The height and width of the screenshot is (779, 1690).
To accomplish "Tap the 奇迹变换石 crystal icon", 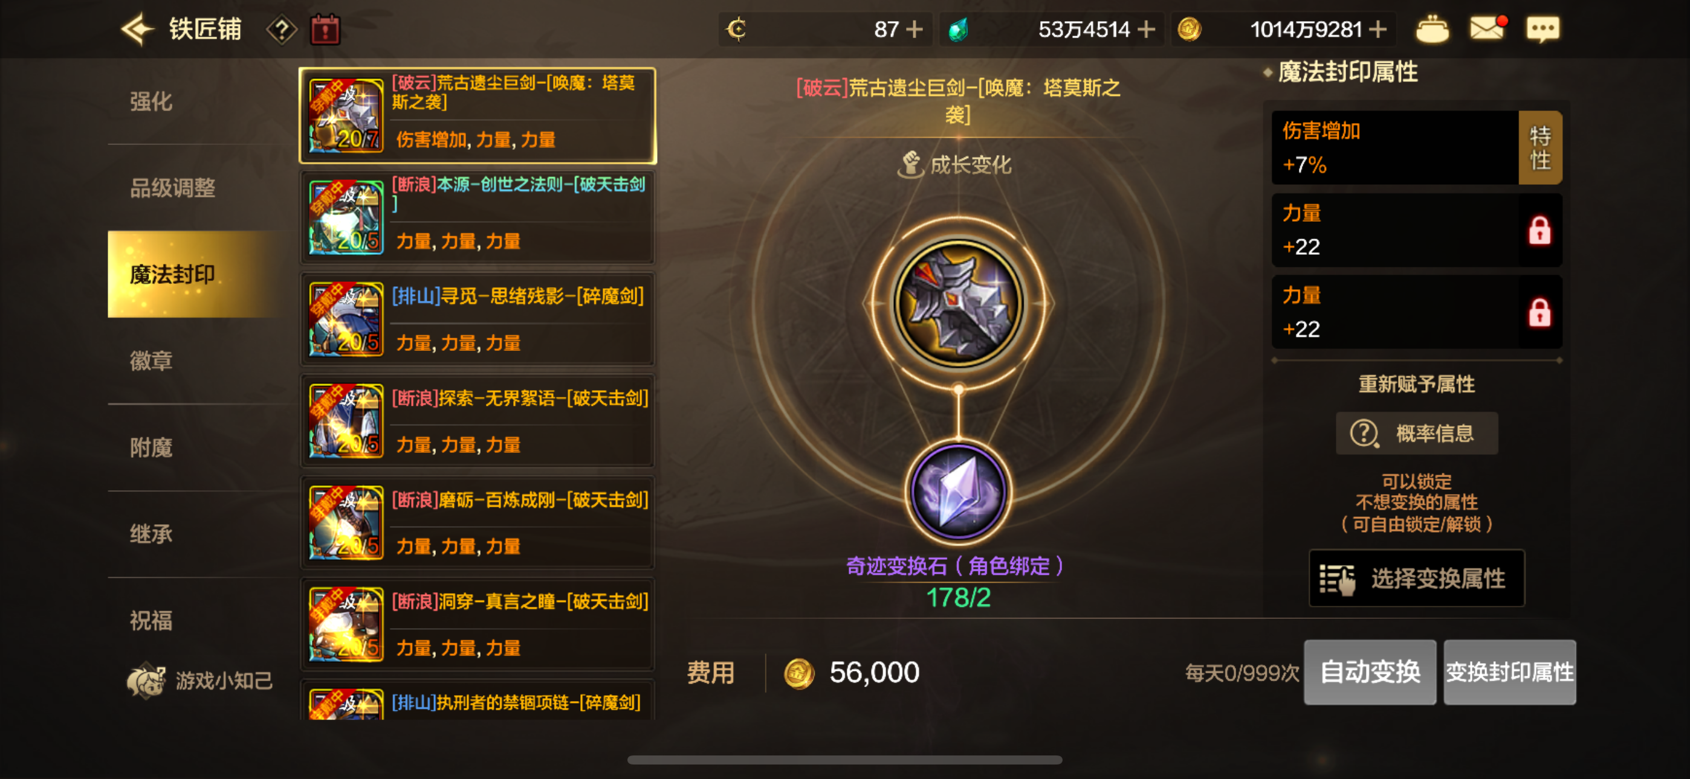I will 958,492.
